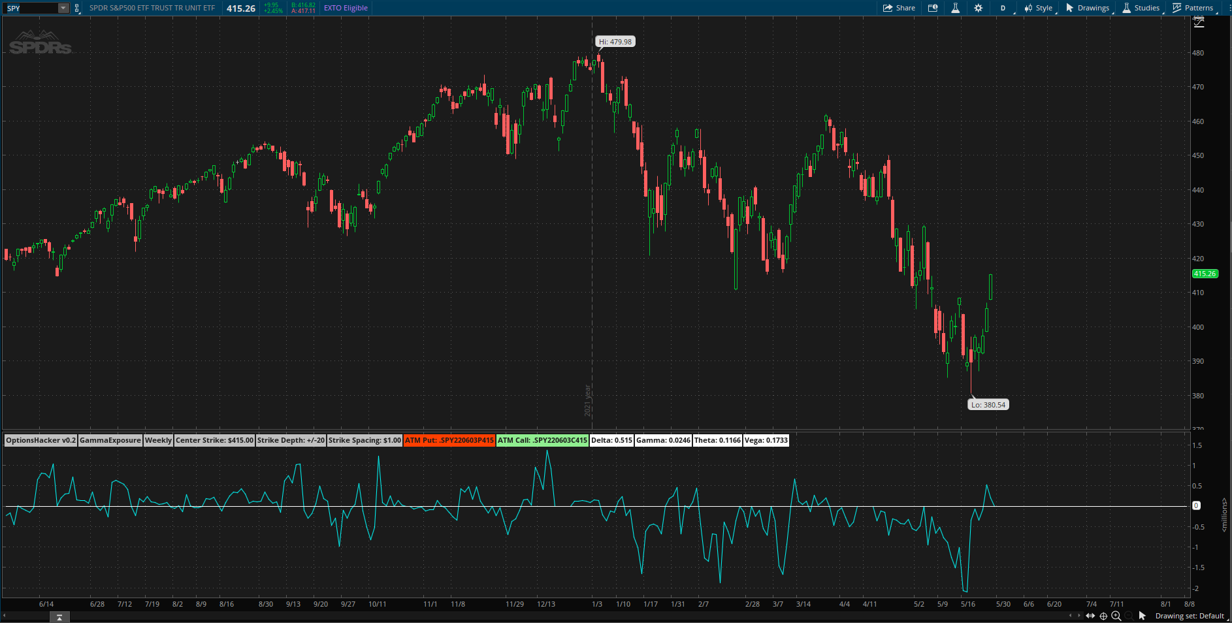Open the Edit Studies beaker icon
Viewport: 1232px width, 623px height.
(x=955, y=8)
